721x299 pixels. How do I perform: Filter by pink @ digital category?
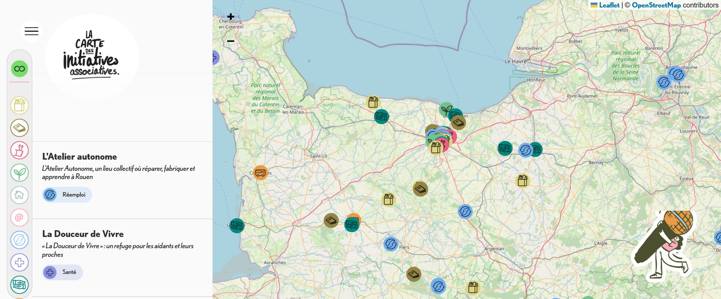click(x=19, y=218)
